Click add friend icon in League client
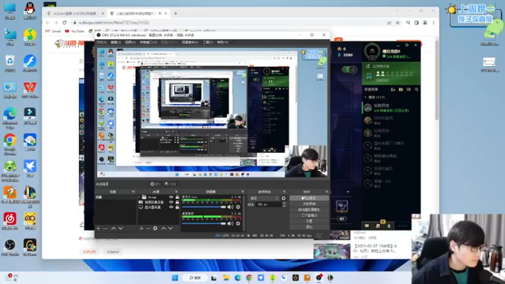Image resolution: width=505 pixels, height=284 pixels. [x=393, y=90]
